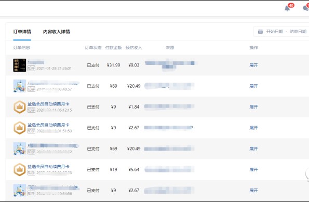Click 已支付 status in the ¥1.84 row

[x=93, y=107]
